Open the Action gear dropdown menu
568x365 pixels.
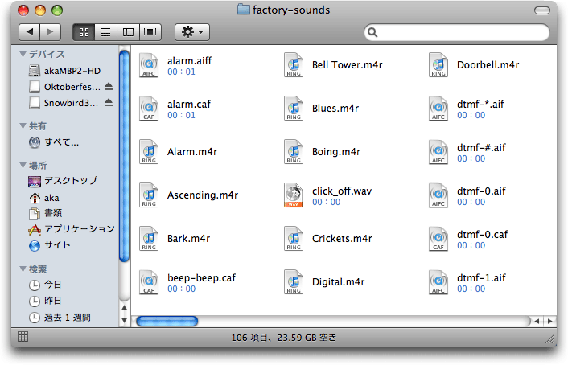[x=192, y=32]
